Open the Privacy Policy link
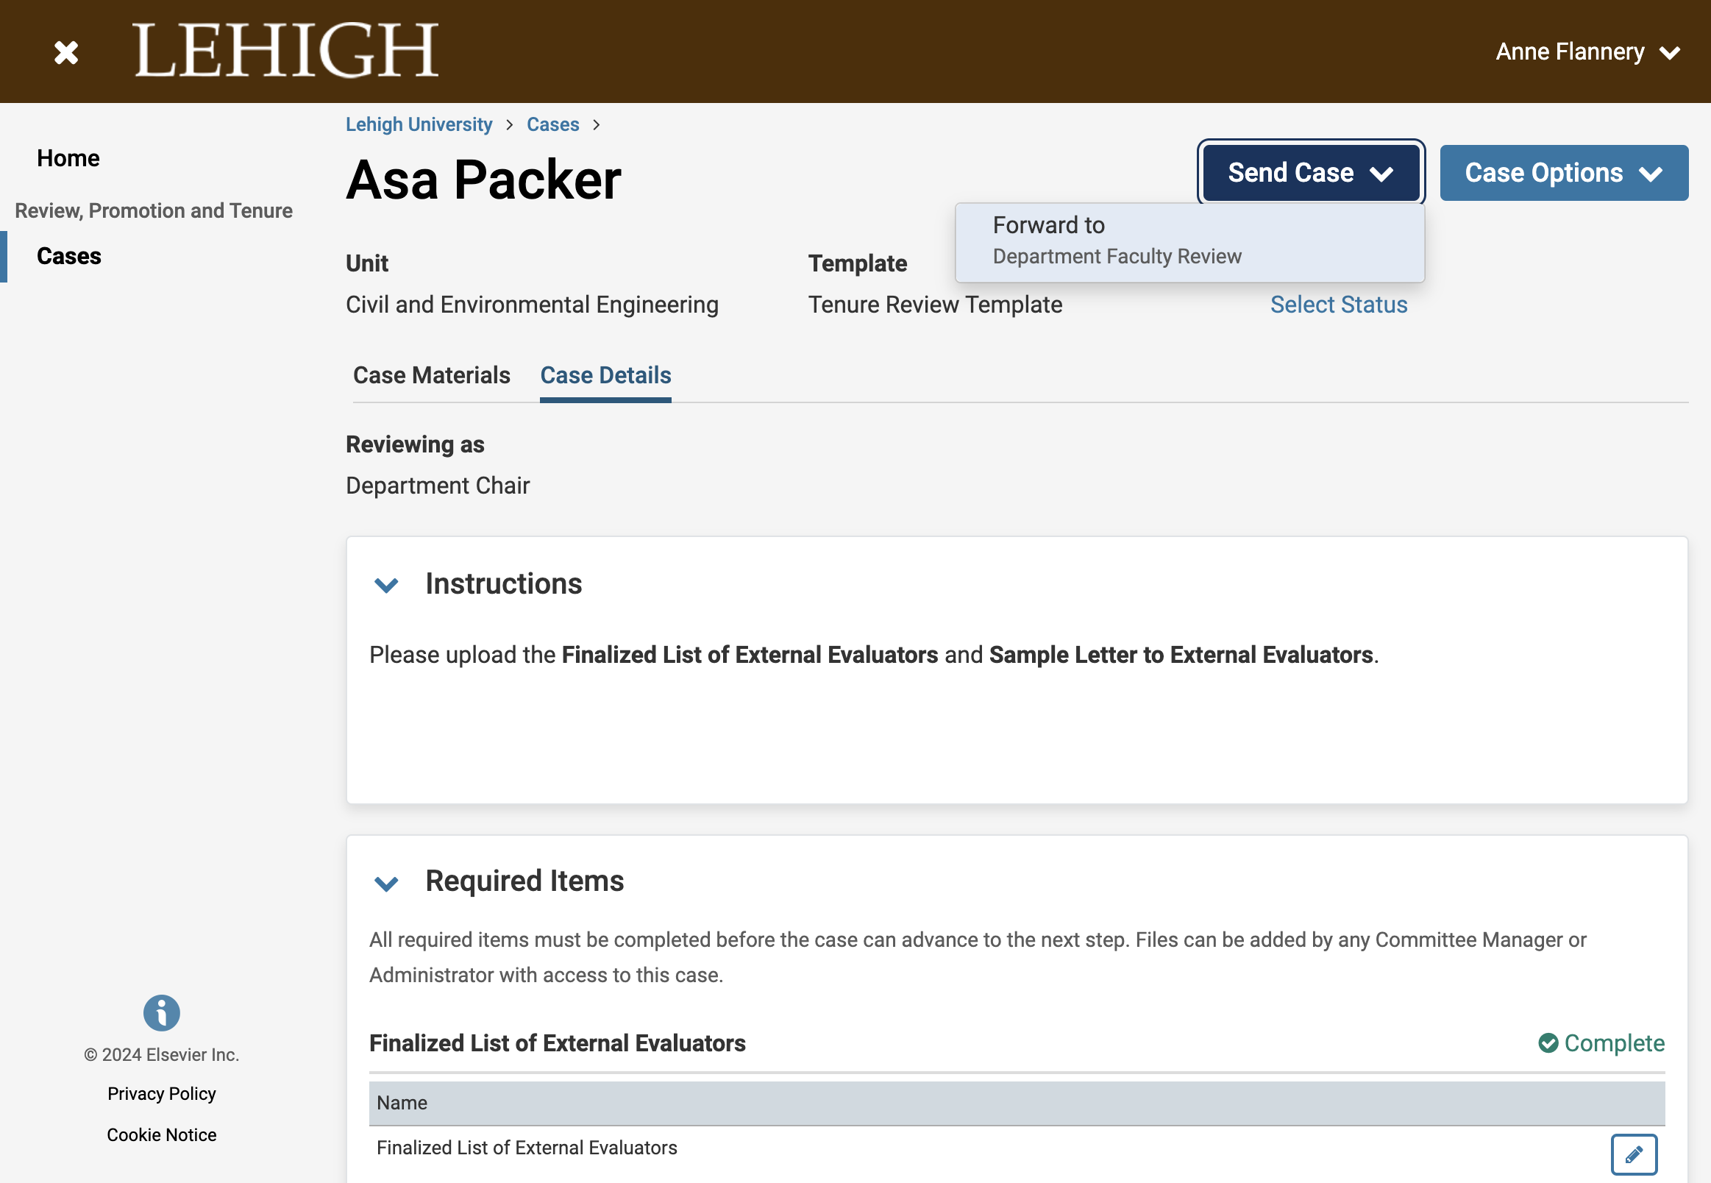 (x=162, y=1093)
